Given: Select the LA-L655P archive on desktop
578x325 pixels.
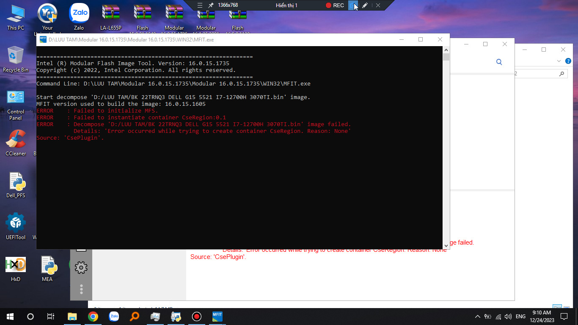Looking at the screenshot, I should 111,17.
